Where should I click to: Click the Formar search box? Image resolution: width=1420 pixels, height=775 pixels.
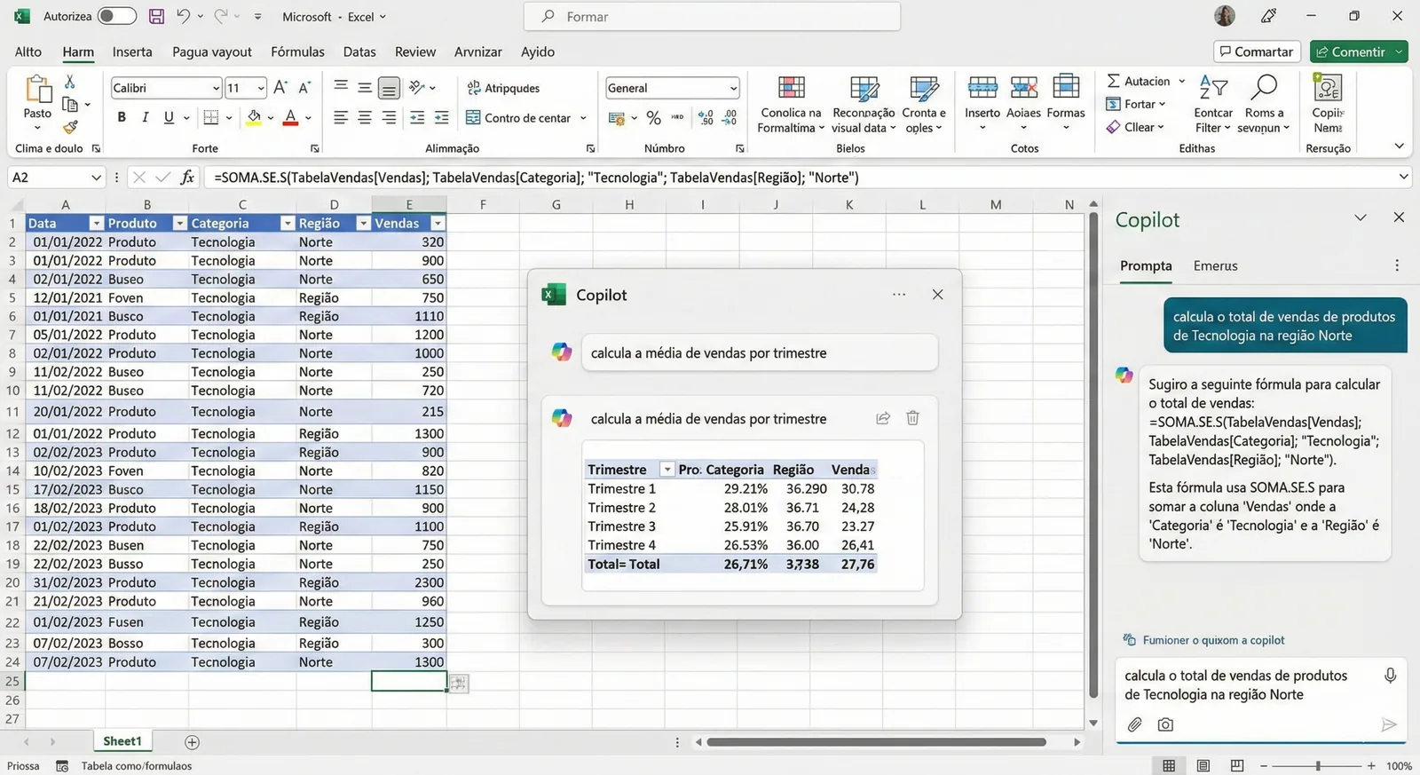point(712,16)
